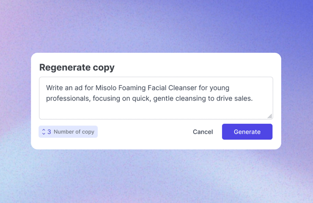Click the 'Number of copy' label text
The height and width of the screenshot is (203, 313).
click(x=74, y=132)
